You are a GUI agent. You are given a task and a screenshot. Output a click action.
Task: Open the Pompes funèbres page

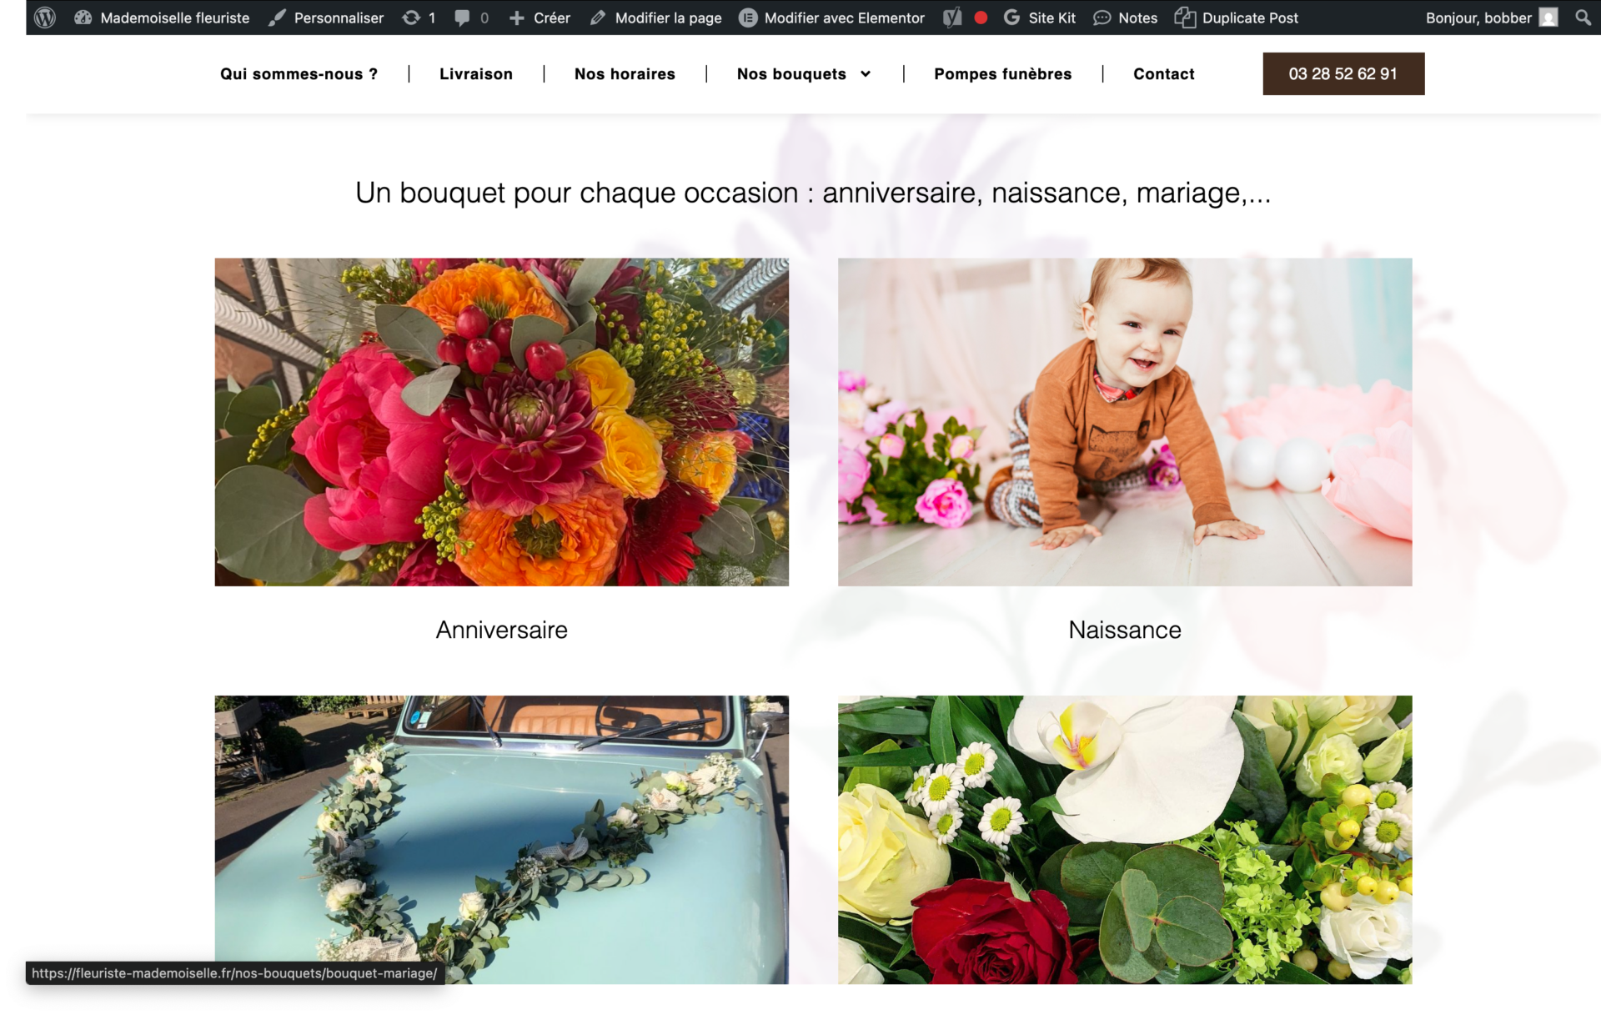[1002, 74]
